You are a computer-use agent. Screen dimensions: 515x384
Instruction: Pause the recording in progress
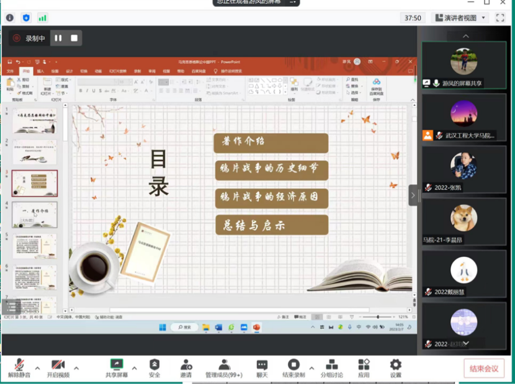click(58, 38)
